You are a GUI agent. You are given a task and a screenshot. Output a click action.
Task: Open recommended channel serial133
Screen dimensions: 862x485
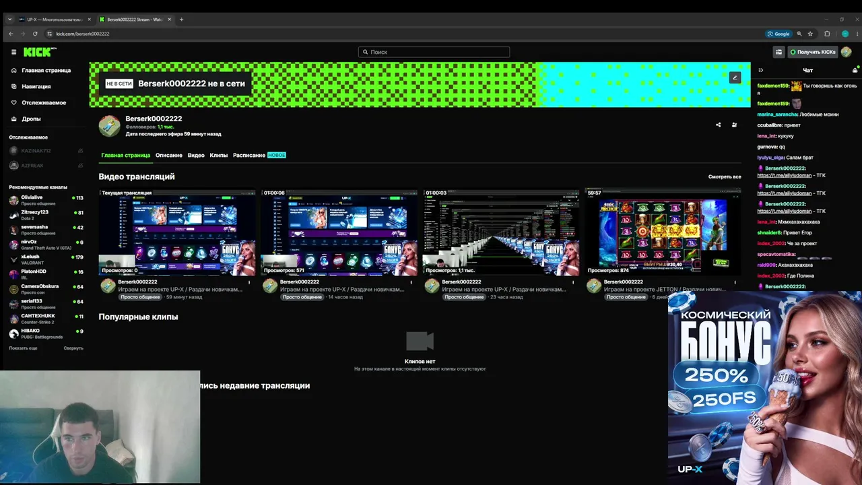pyautogui.click(x=46, y=304)
